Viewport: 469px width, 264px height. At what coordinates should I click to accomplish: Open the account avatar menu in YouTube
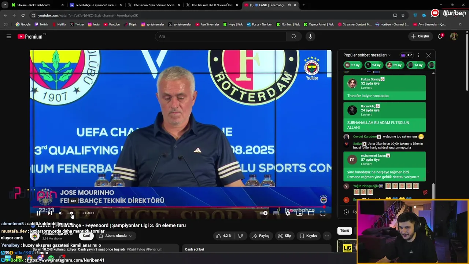[454, 36]
